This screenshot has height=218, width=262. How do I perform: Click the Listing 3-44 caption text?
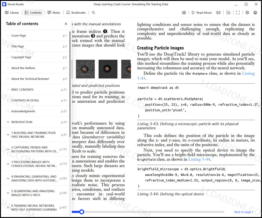point(171,194)
